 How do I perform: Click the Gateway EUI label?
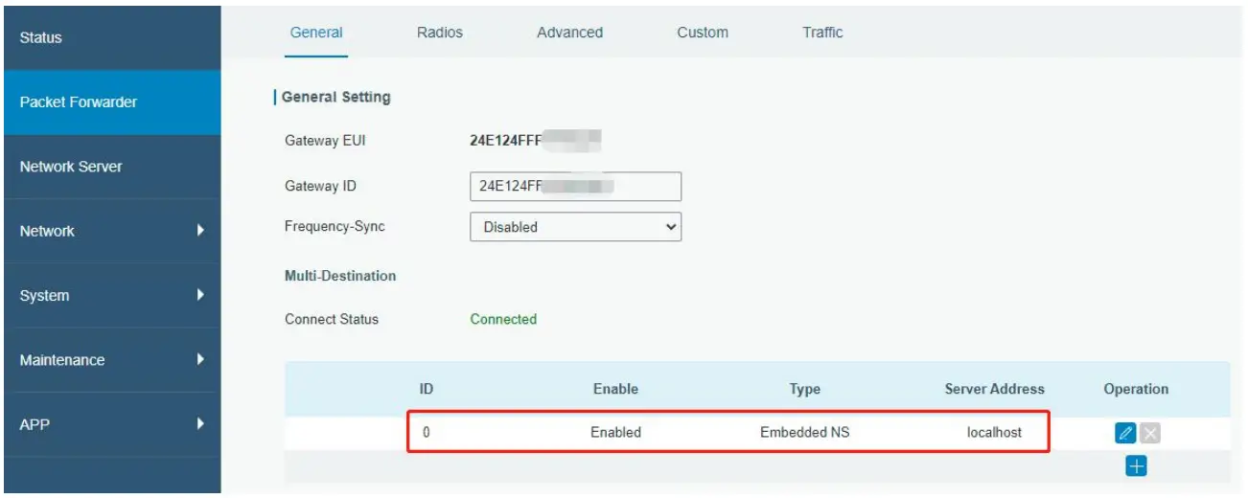point(325,141)
